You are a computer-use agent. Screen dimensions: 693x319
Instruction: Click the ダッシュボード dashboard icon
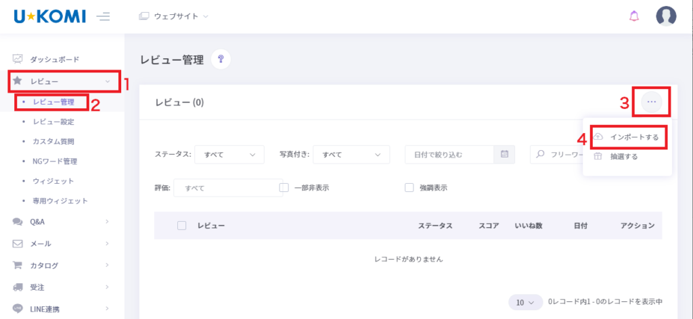[18, 59]
